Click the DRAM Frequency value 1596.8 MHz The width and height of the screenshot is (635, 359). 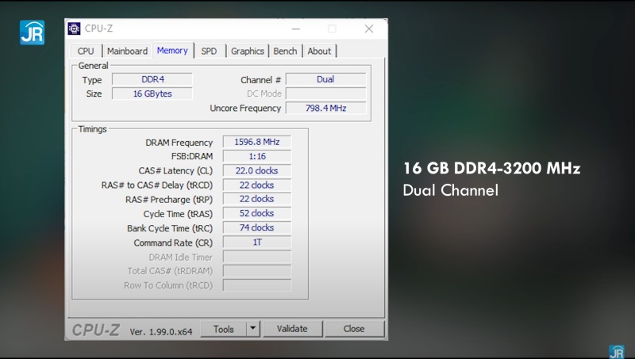pos(256,142)
